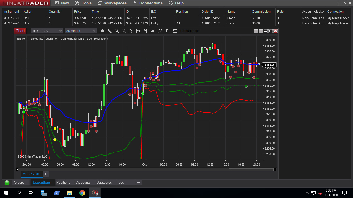This screenshot has height=198, width=353.
Task: Open the Workspaces menu
Action: [112, 3]
